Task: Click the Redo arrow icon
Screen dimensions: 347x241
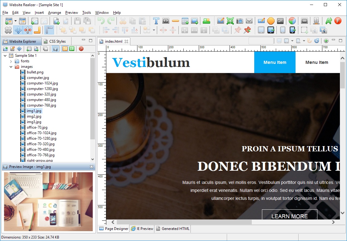Action: [x=111, y=21]
